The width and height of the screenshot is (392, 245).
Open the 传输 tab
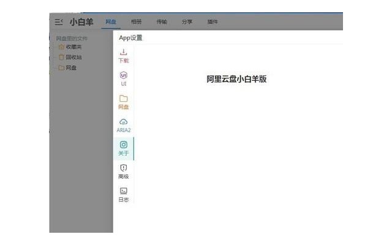[x=162, y=22]
